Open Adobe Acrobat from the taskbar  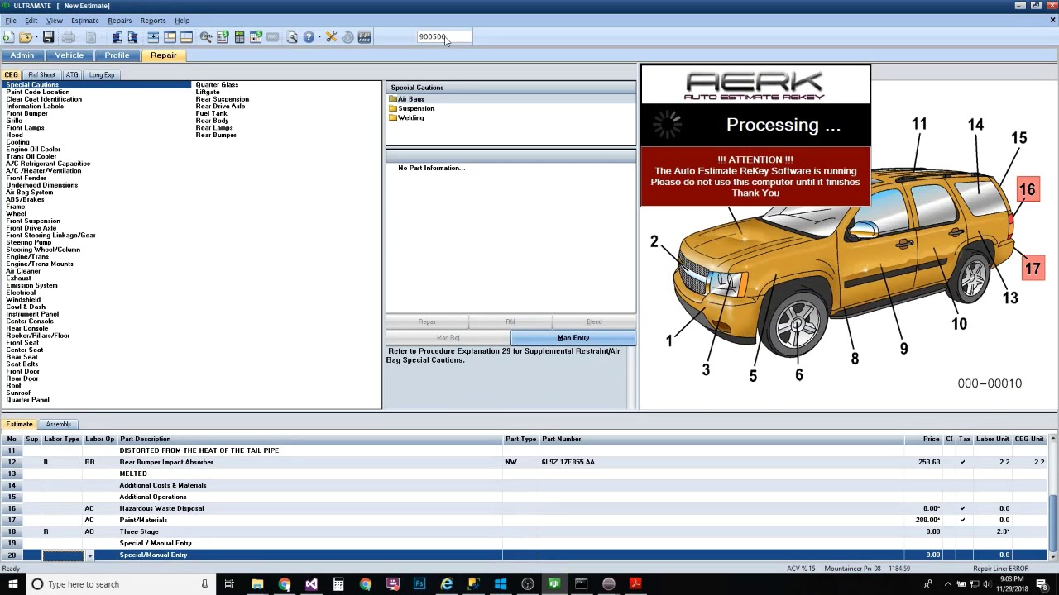(635, 584)
